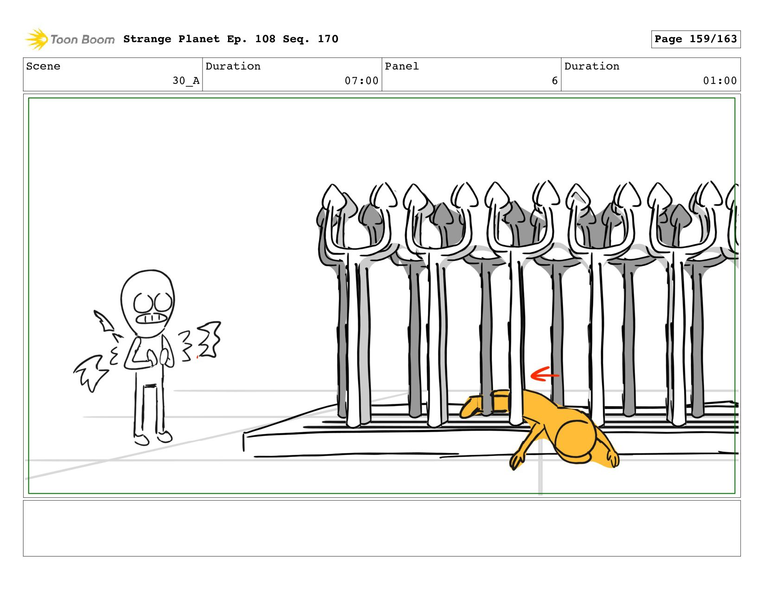
Task: Click the 'Panel' header label
Action: click(402, 66)
